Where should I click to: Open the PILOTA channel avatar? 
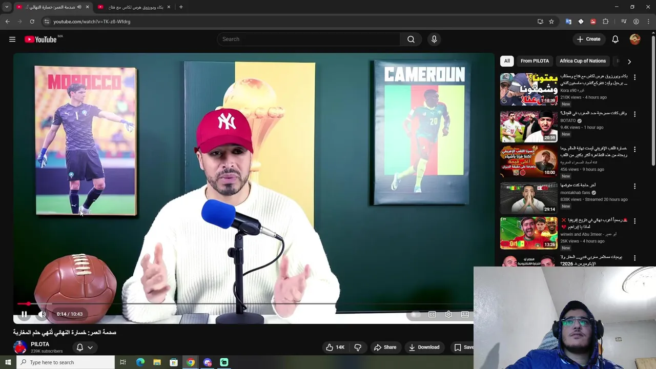tap(20, 347)
